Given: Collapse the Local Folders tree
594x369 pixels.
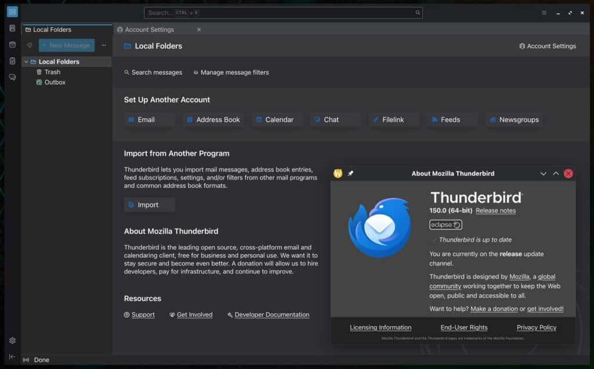Looking at the screenshot, I should 26,61.
